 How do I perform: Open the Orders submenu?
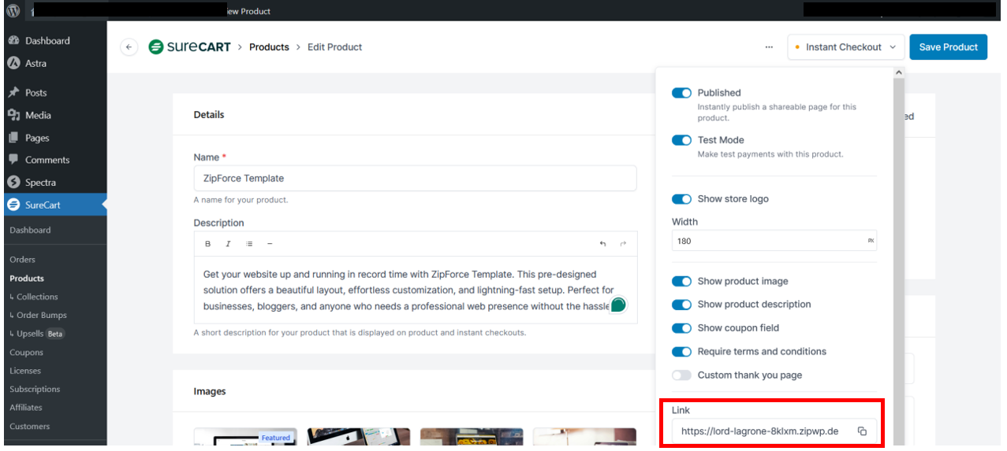22,259
